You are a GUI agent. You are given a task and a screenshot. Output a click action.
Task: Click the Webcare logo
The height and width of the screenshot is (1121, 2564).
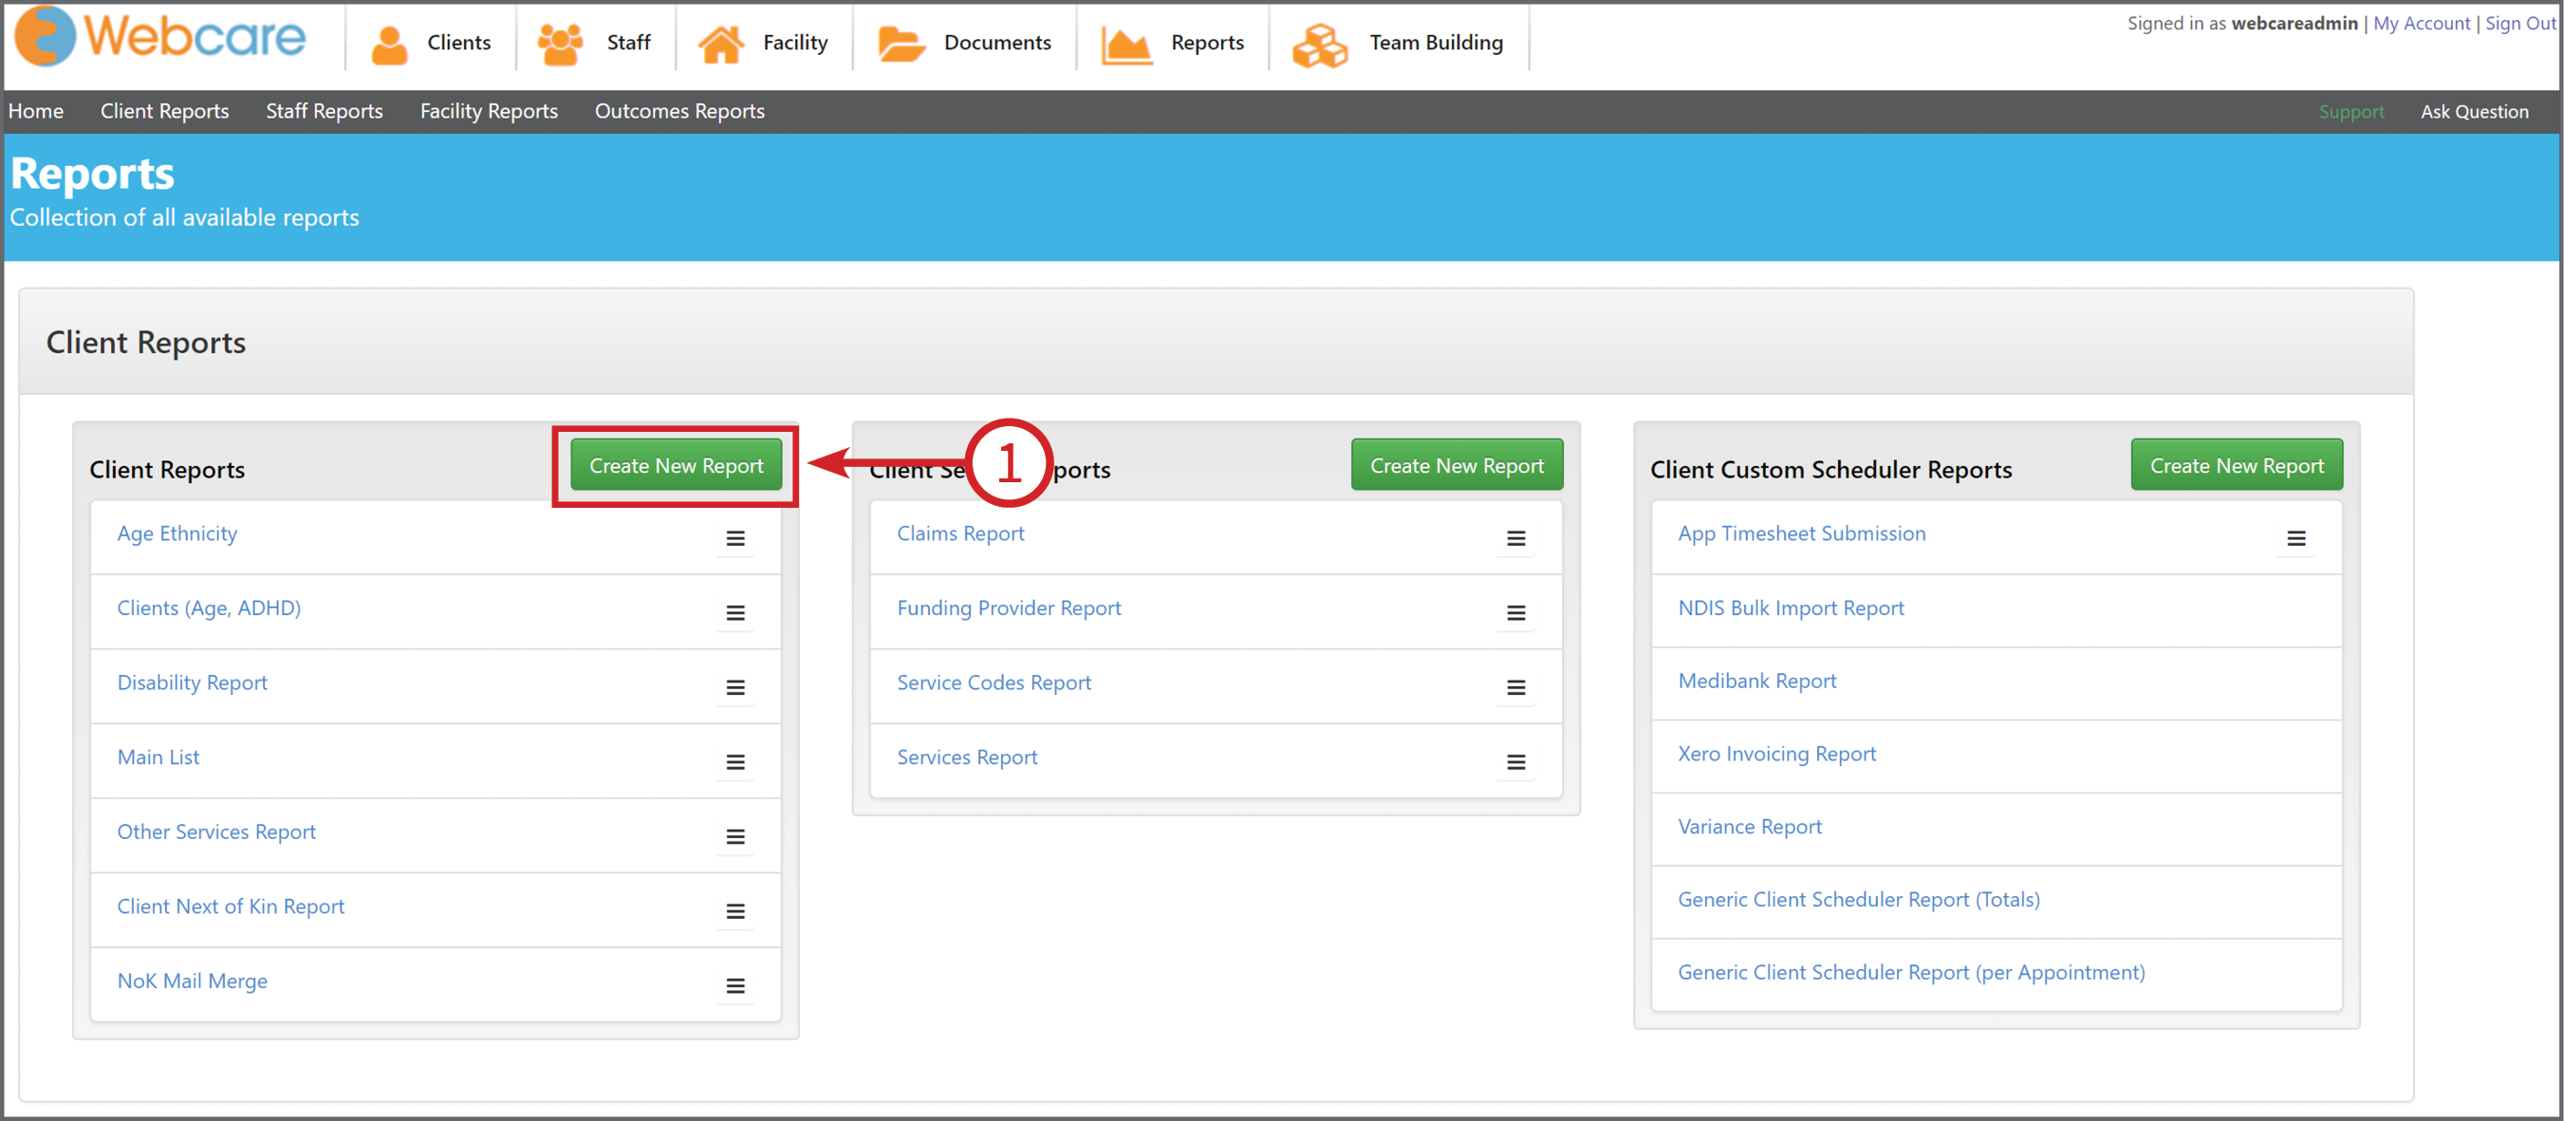click(x=159, y=37)
